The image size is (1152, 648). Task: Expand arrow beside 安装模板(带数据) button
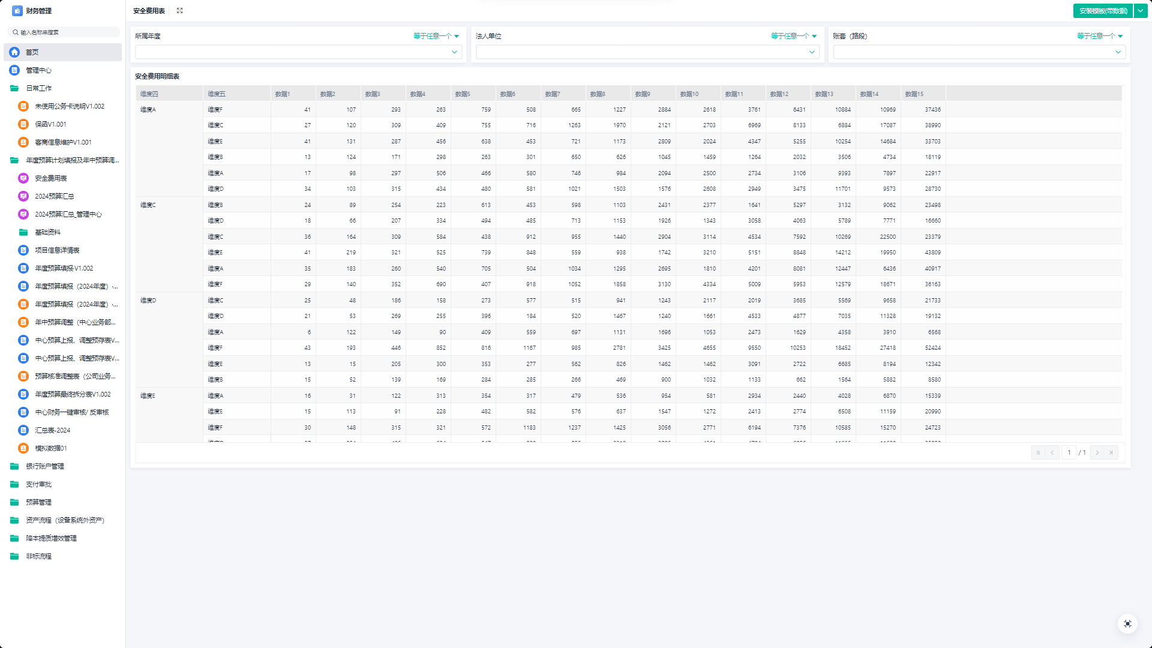click(1140, 11)
